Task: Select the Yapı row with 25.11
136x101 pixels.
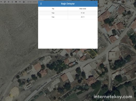Action: [68, 17]
